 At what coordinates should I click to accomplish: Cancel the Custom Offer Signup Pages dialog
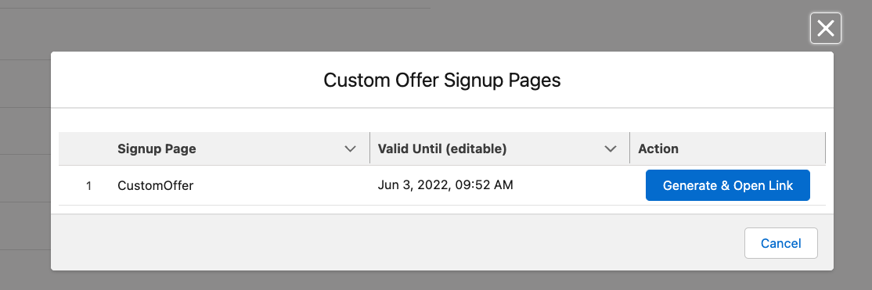pos(780,243)
